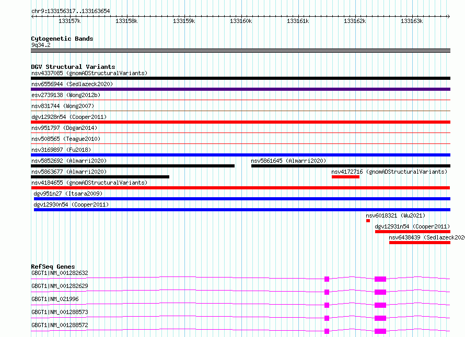Open the dgv12931n54 Cooper2011 label
465x337 pixels.
click(x=413, y=226)
